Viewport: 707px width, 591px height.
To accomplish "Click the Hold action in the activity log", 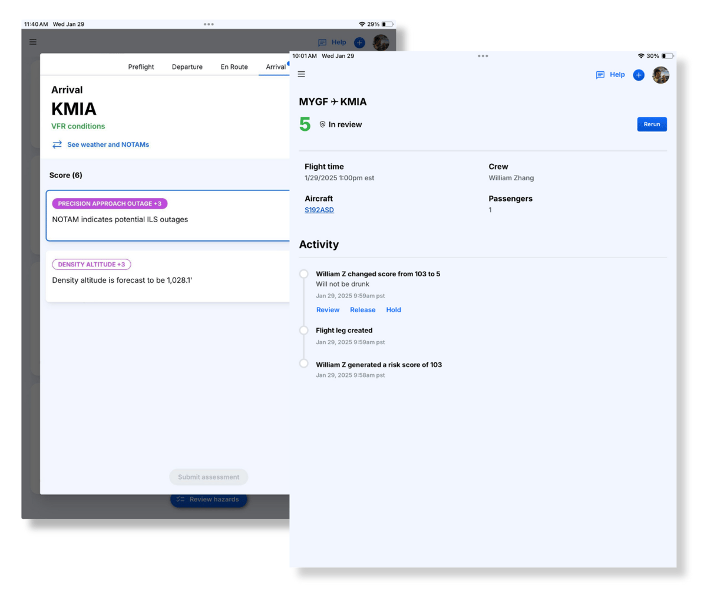I will (393, 309).
